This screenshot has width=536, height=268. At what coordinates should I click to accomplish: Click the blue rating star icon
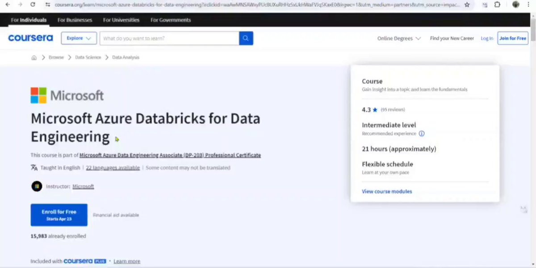click(x=375, y=110)
